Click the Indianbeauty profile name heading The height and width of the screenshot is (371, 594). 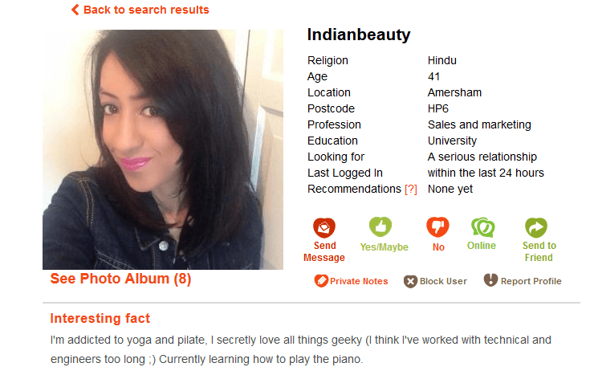359,35
